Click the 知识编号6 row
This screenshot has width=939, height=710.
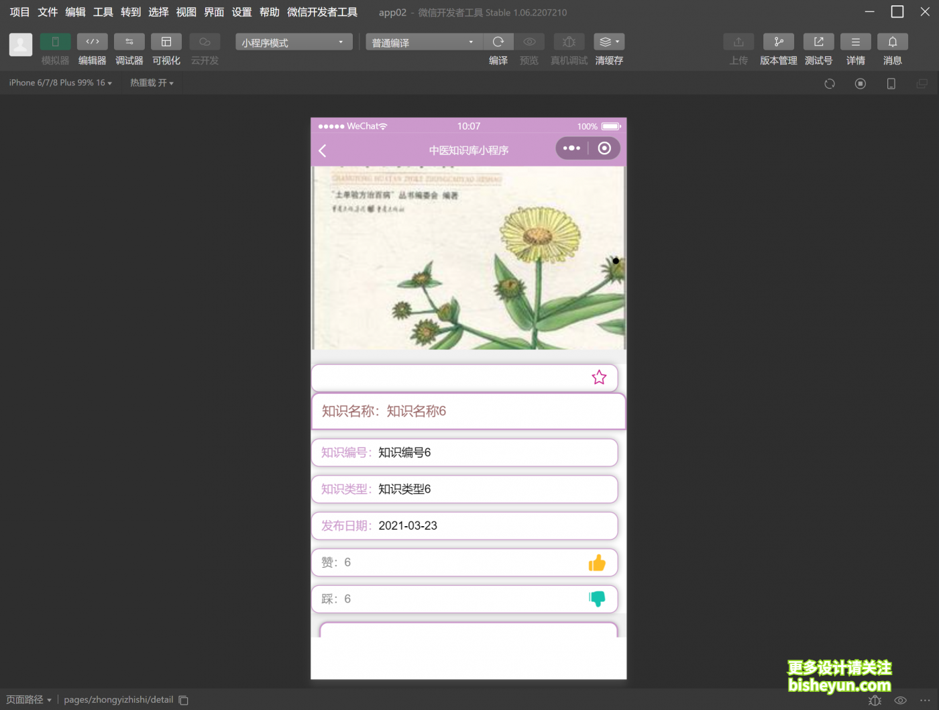pos(465,453)
